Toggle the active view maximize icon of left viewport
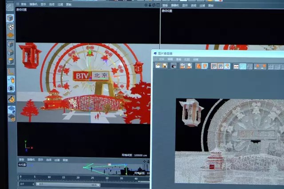This screenshot has height=189, width=284. pyautogui.click(x=158, y=5)
